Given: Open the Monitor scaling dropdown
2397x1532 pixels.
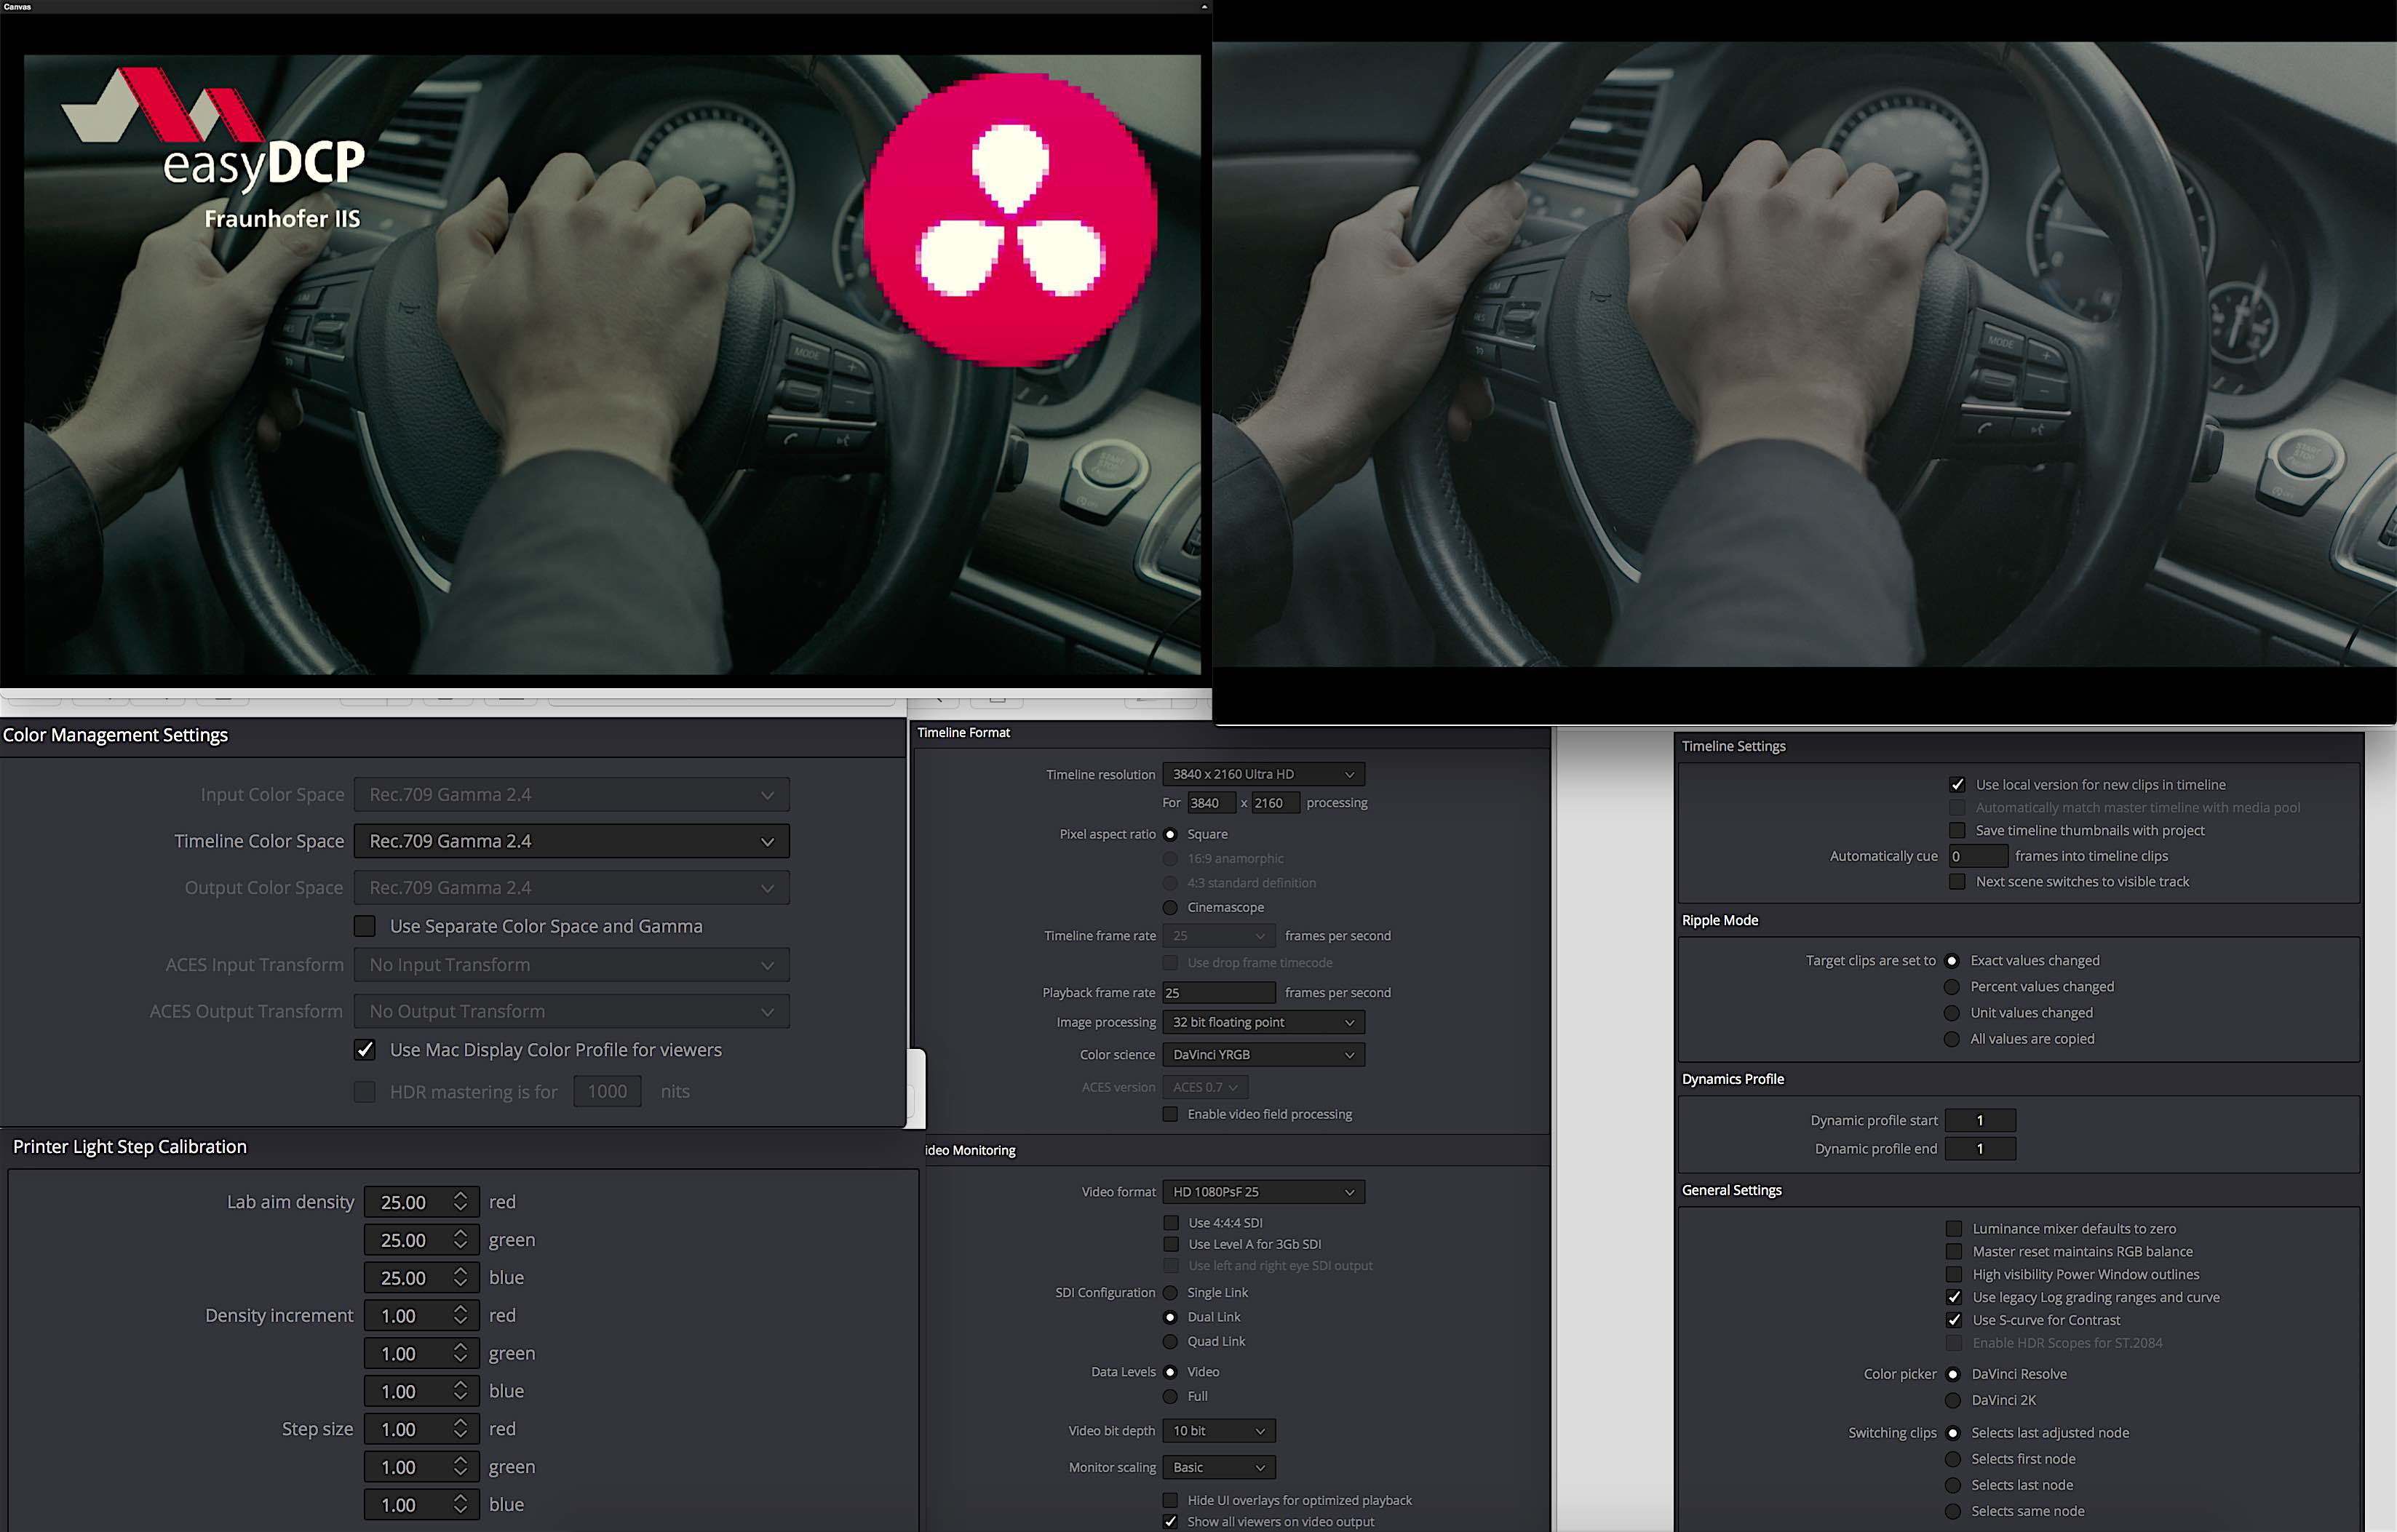Looking at the screenshot, I should (1220, 1467).
